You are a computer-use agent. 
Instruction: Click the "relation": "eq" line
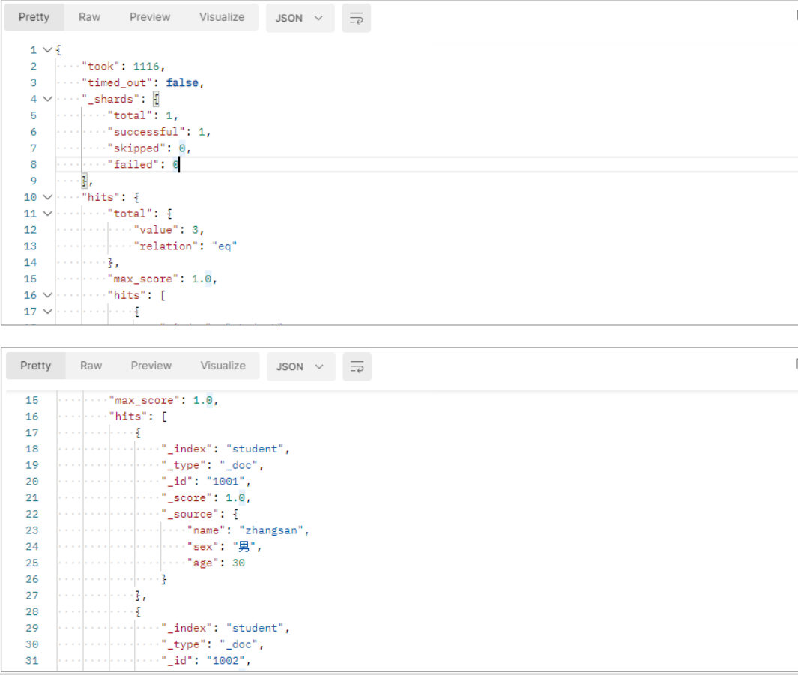point(185,246)
